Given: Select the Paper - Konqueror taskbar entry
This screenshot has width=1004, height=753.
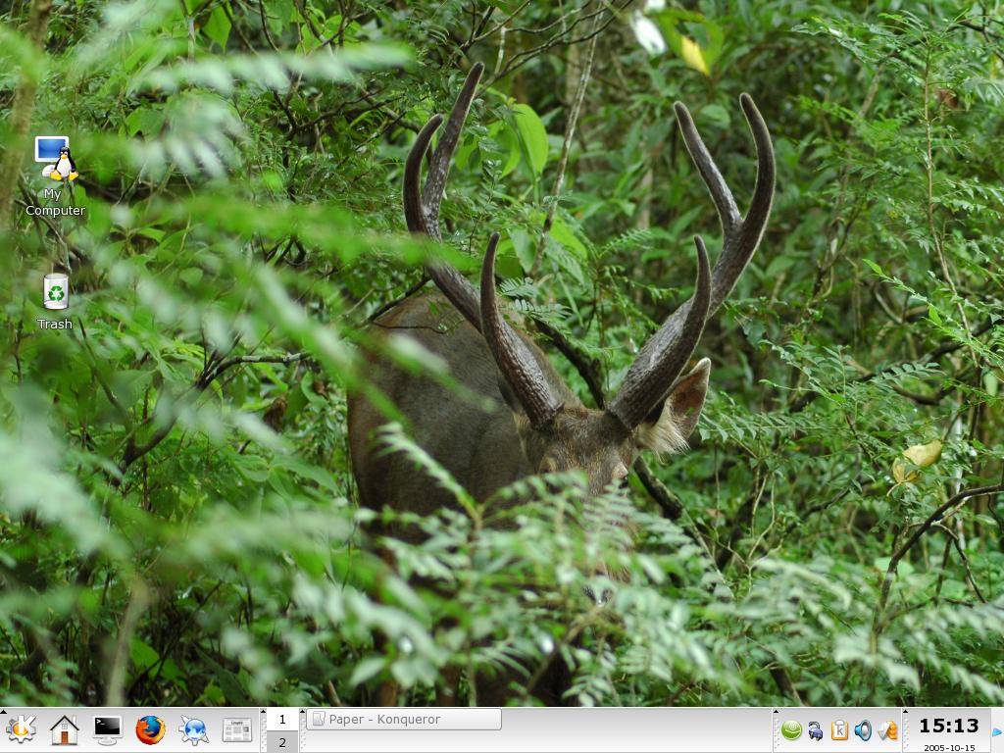Looking at the screenshot, I should coord(404,719).
